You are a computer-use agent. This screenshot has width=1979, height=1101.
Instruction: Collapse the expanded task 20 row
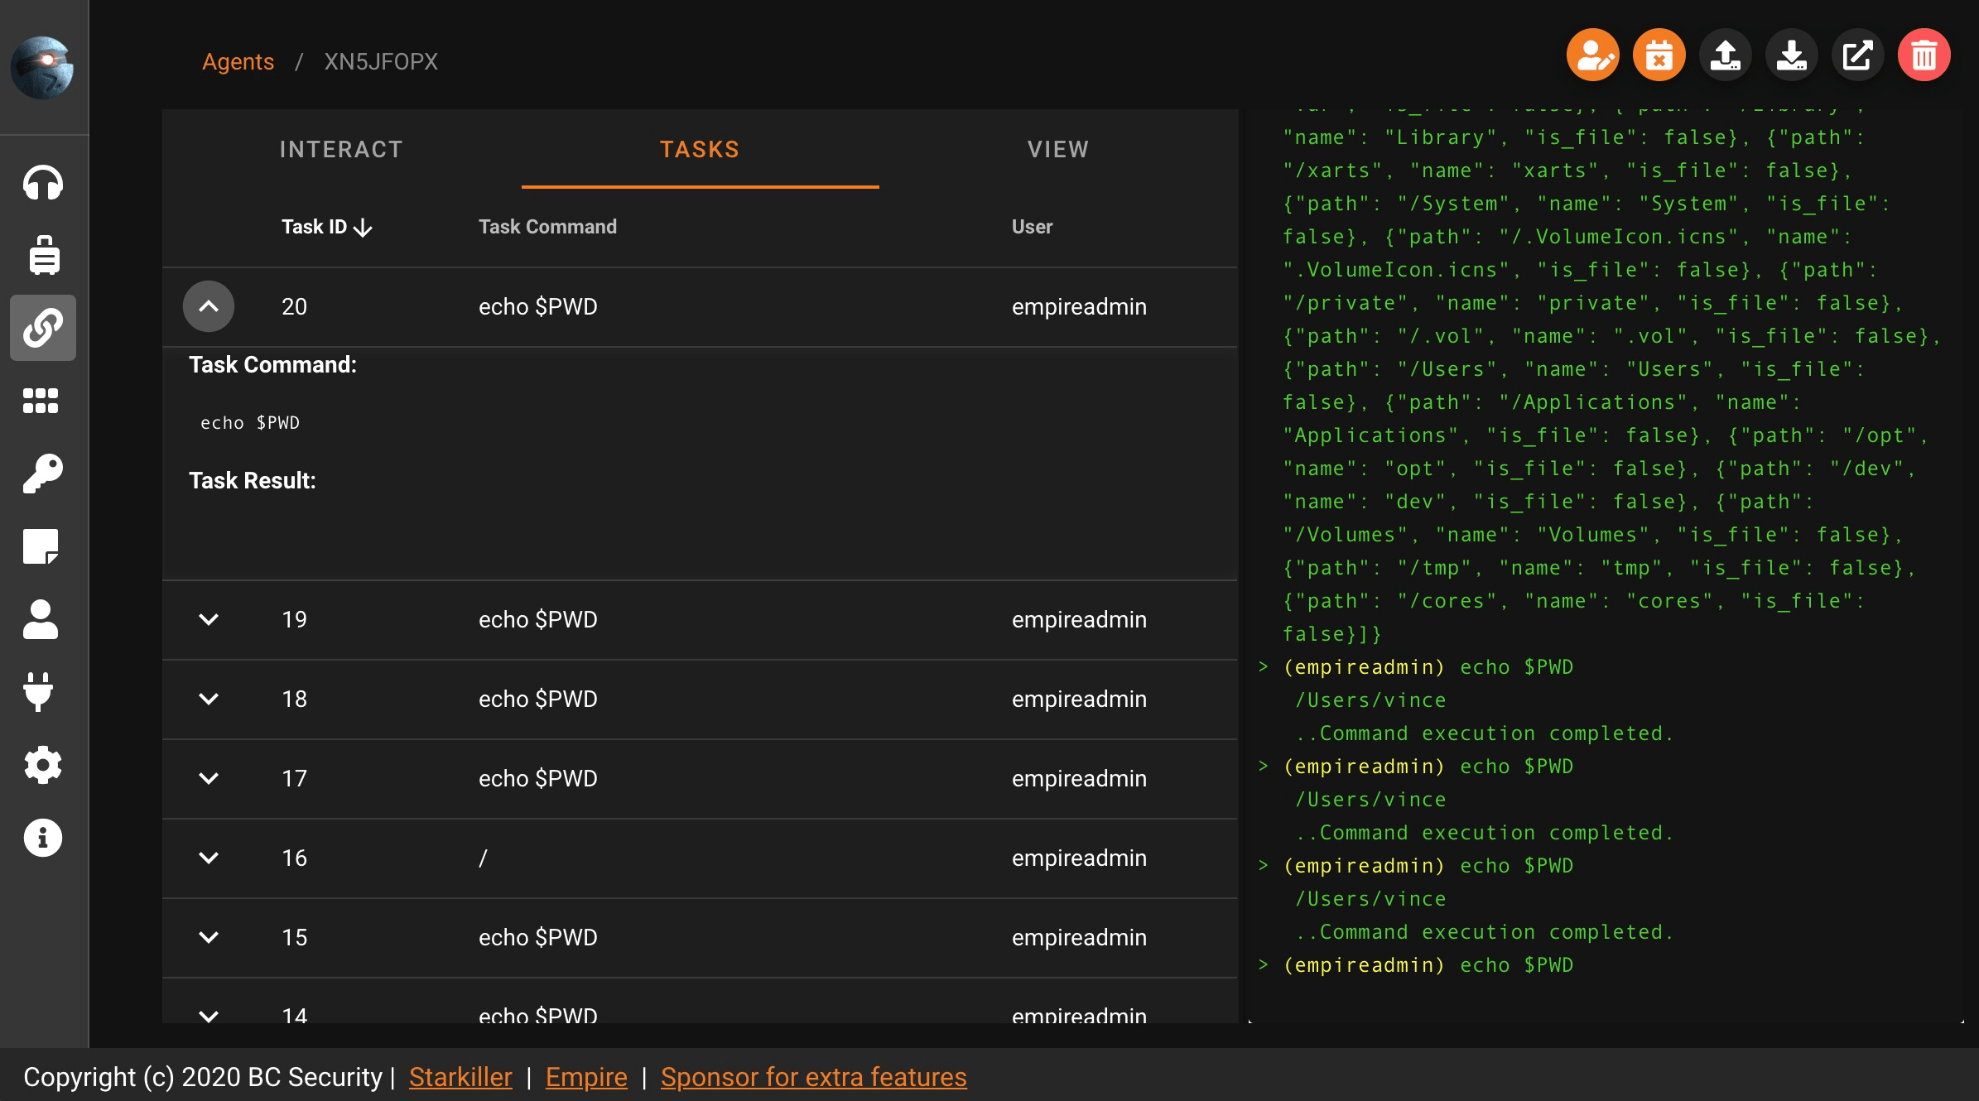209,306
